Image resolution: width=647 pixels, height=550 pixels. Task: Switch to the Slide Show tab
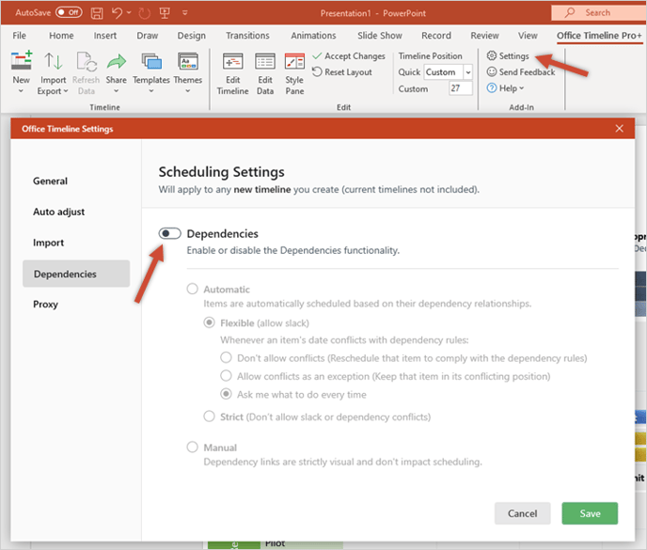pyautogui.click(x=380, y=36)
